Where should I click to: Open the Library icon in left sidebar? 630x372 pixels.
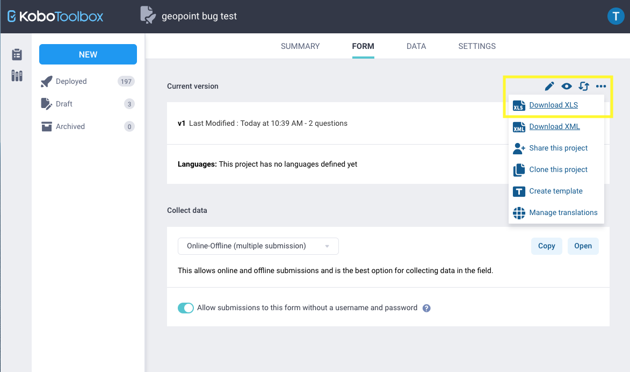point(17,76)
